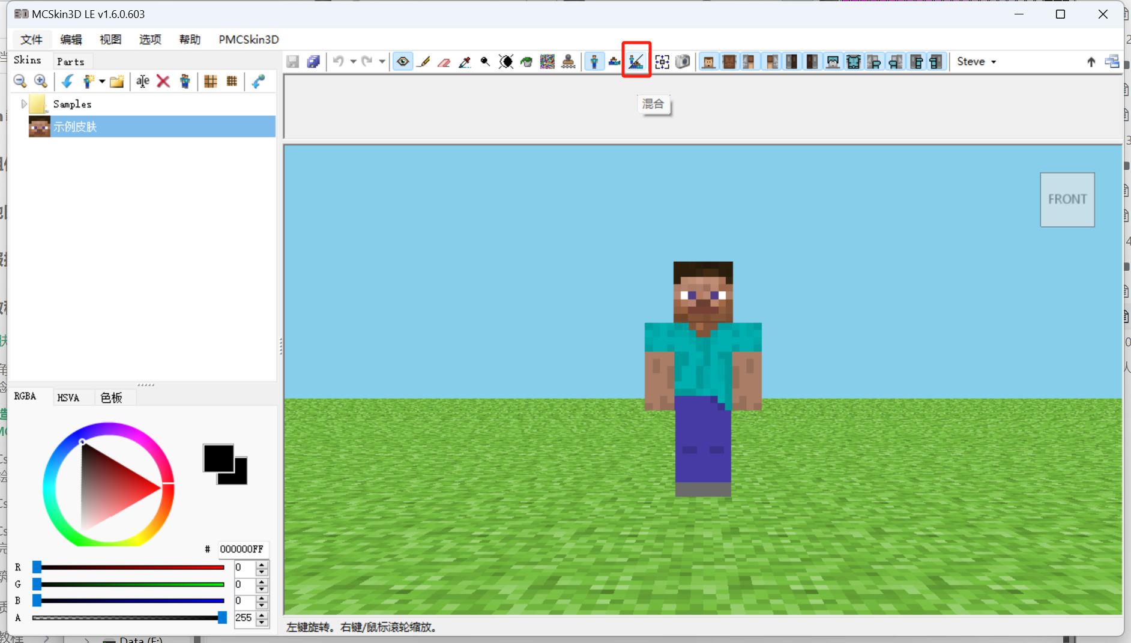Open the 文件 menu
Image resolution: width=1131 pixels, height=643 pixels.
31,40
